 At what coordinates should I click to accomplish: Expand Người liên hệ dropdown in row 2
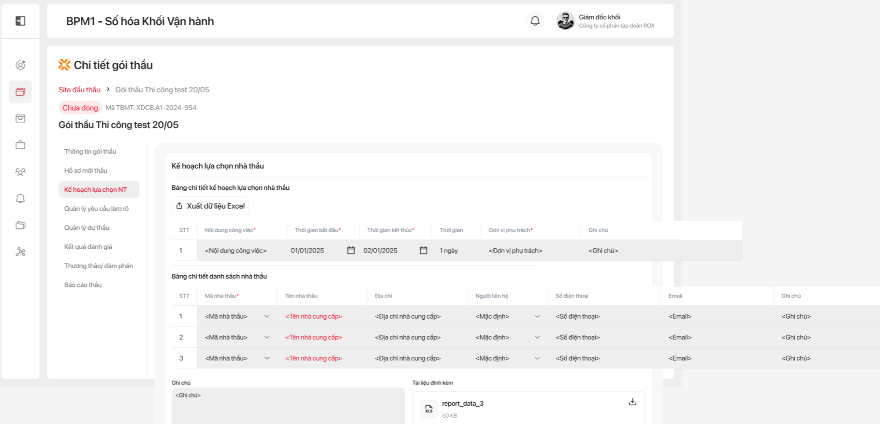coord(537,338)
